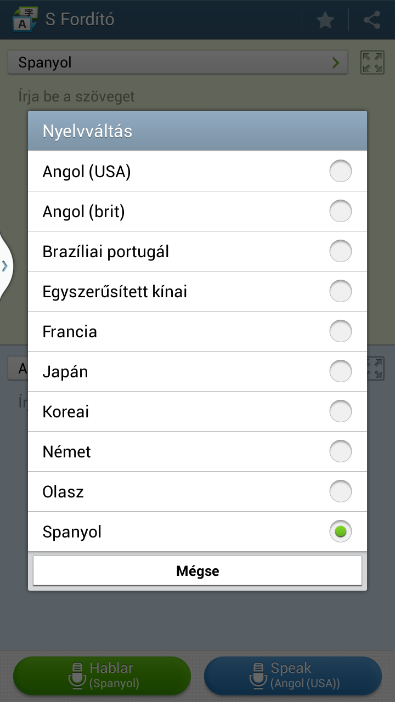Tap the Speak microphone button
The image size is (395, 702).
[x=292, y=675]
